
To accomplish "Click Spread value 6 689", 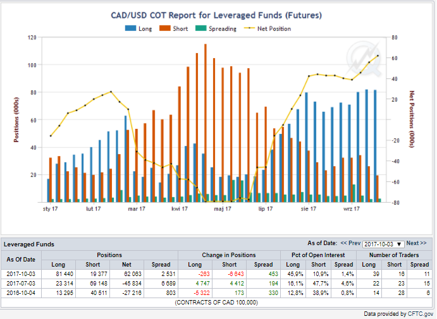I will 168,284.
